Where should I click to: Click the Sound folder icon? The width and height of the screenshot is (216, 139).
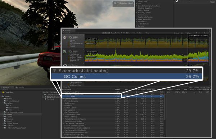pos(5,121)
